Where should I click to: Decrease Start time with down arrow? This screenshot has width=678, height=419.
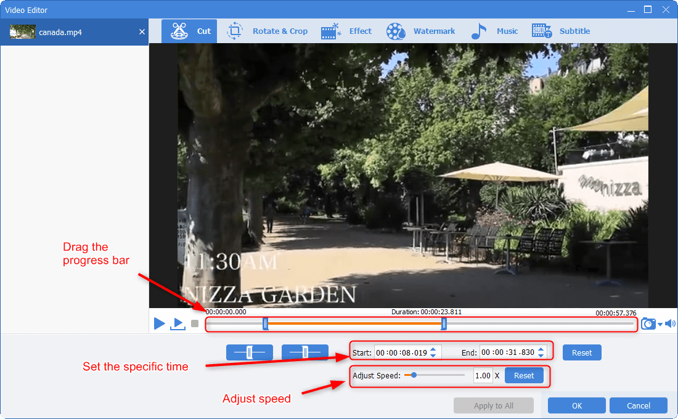tap(433, 356)
